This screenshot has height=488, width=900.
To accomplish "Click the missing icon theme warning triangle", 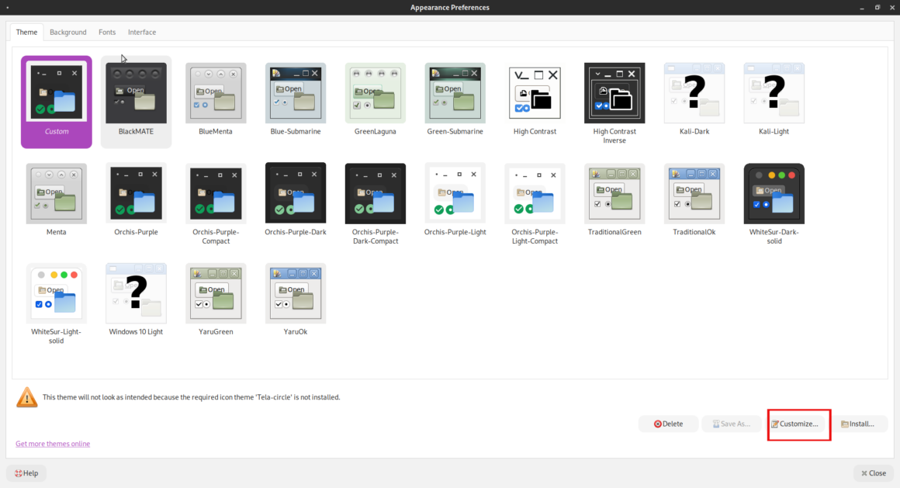I will coord(27,396).
